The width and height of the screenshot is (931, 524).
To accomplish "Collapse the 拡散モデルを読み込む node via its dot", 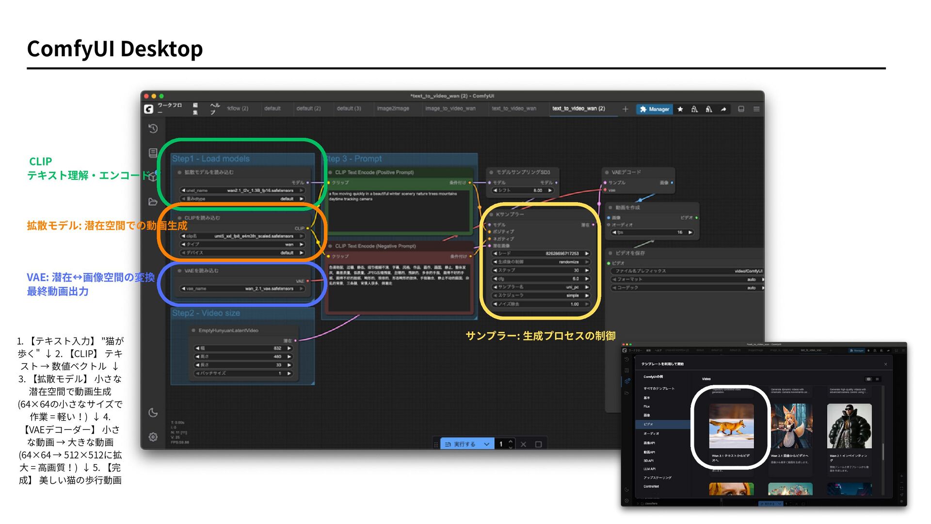I will tap(179, 172).
